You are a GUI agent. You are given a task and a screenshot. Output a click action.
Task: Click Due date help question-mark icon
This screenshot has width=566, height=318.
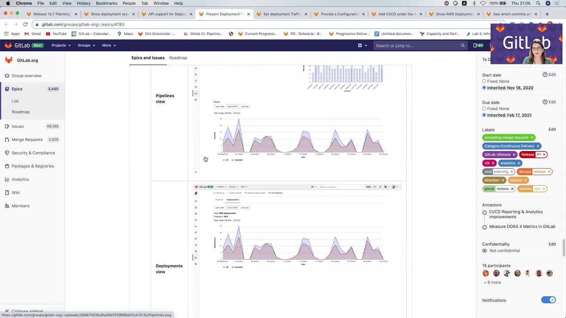click(545, 102)
